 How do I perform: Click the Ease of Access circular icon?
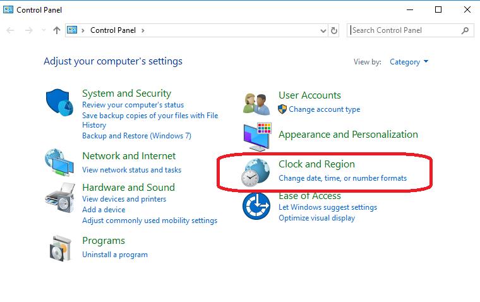pyautogui.click(x=256, y=206)
